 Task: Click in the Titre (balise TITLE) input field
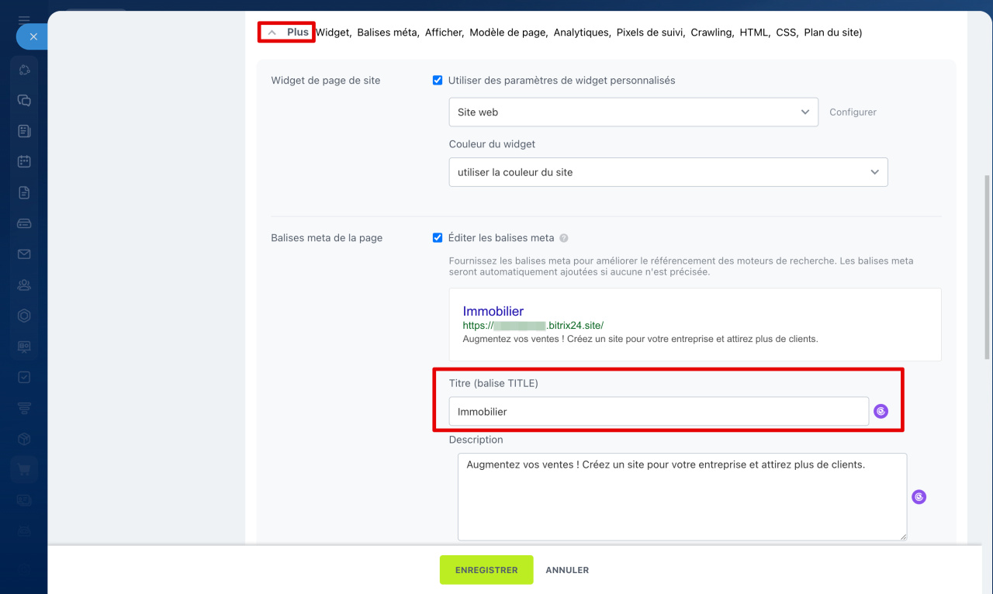(658, 412)
